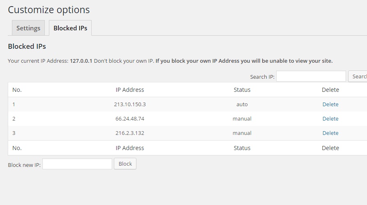Switch to the Blocked IPs tab
Image resolution: width=367 pixels, height=205 pixels.
point(70,28)
